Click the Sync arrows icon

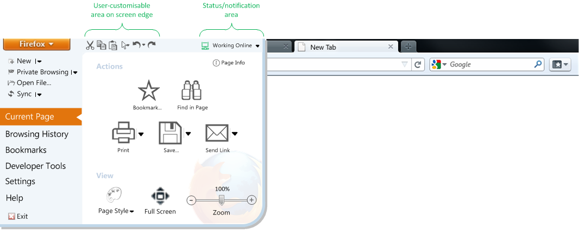pyautogui.click(x=11, y=94)
